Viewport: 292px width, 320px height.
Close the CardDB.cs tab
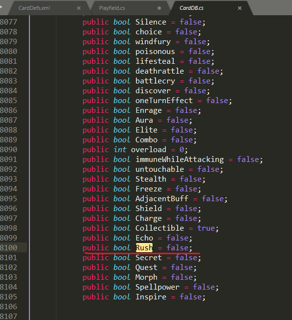click(240, 8)
